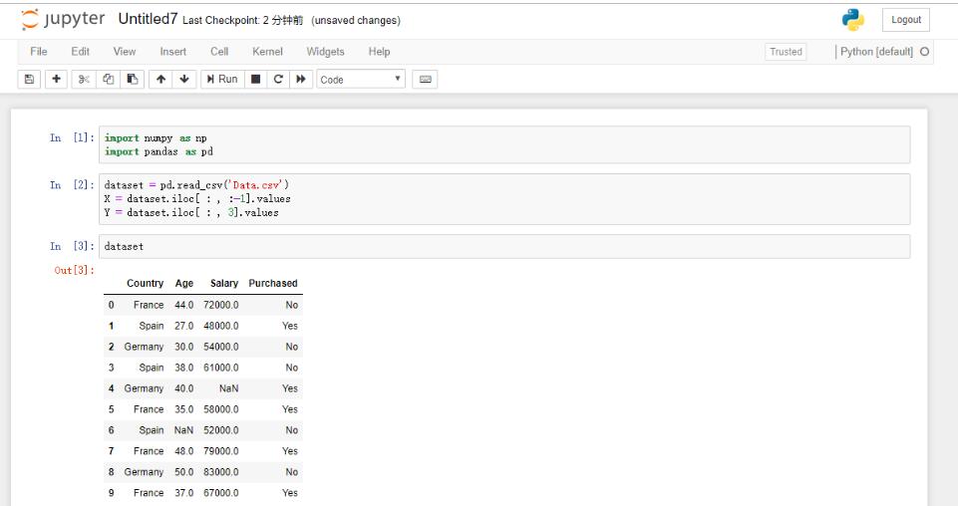Click the Jupyter logo

point(63,20)
